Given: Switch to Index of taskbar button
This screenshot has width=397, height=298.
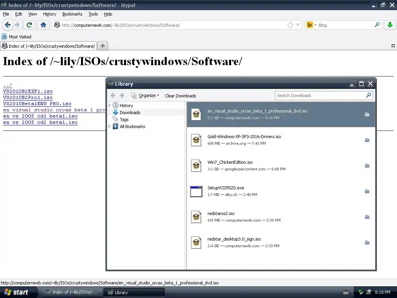Looking at the screenshot, I should click(72, 293).
